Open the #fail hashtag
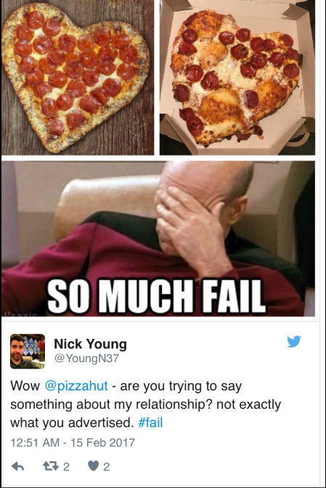 [x=150, y=423]
